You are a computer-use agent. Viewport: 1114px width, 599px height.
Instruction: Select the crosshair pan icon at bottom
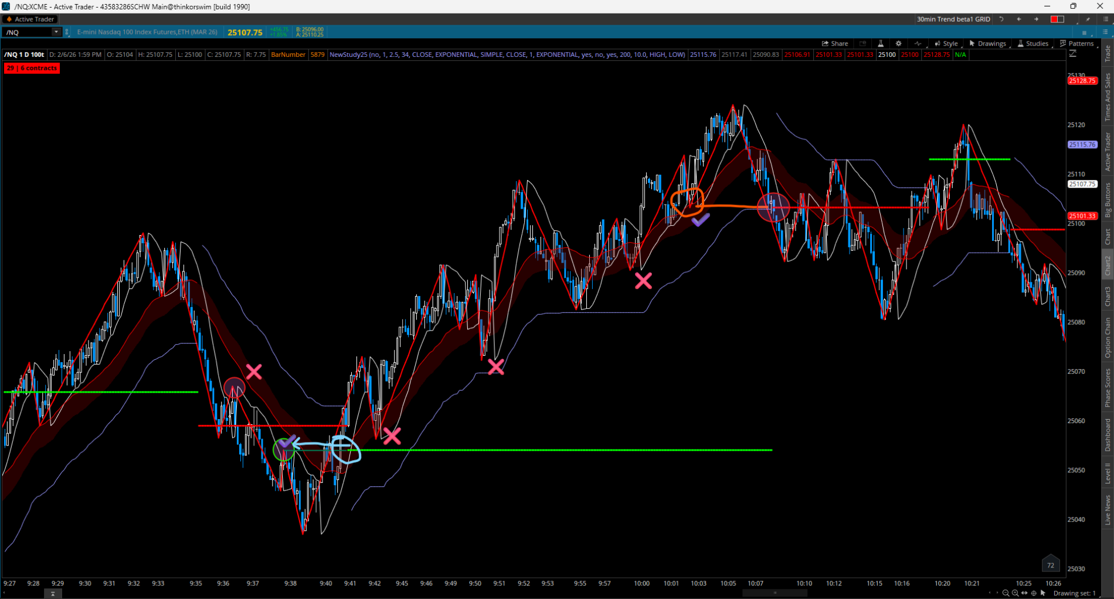tap(1034, 593)
